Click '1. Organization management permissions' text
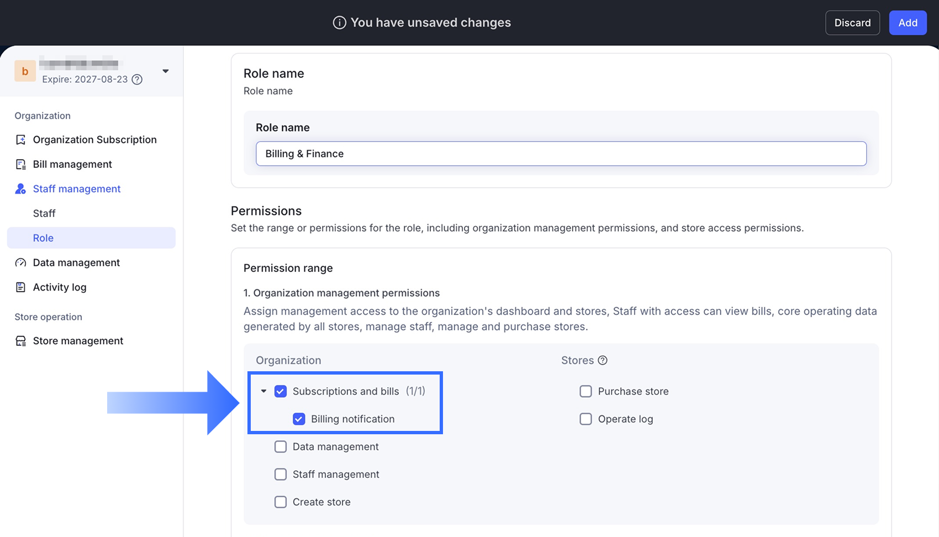 342,293
